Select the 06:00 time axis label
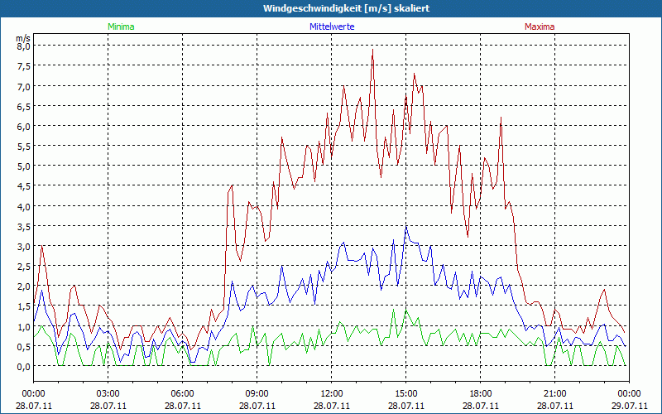 [x=183, y=393]
